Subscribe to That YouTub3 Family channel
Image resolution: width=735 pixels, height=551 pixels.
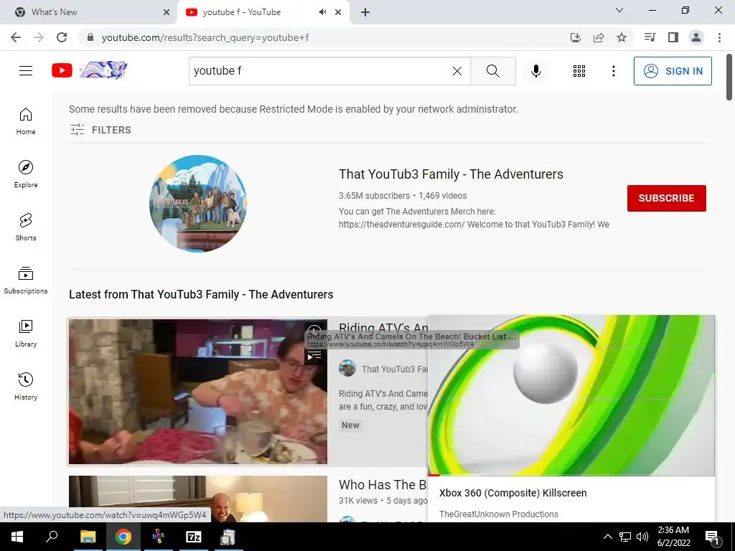pyautogui.click(x=667, y=198)
